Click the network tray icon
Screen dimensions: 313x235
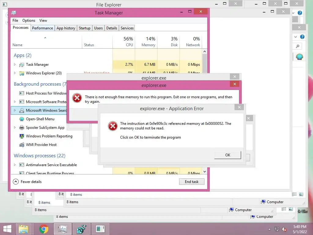(x=277, y=229)
